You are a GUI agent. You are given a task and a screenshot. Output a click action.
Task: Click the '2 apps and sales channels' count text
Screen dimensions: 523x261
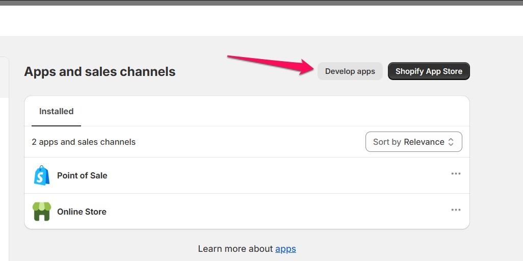point(84,142)
